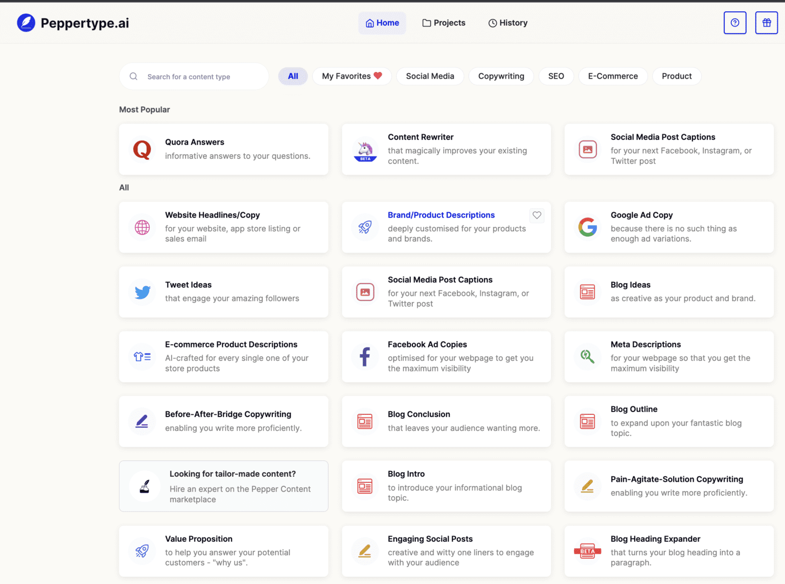The width and height of the screenshot is (785, 584).
Task: Open the Tweet Ideas title
Action: (x=188, y=285)
